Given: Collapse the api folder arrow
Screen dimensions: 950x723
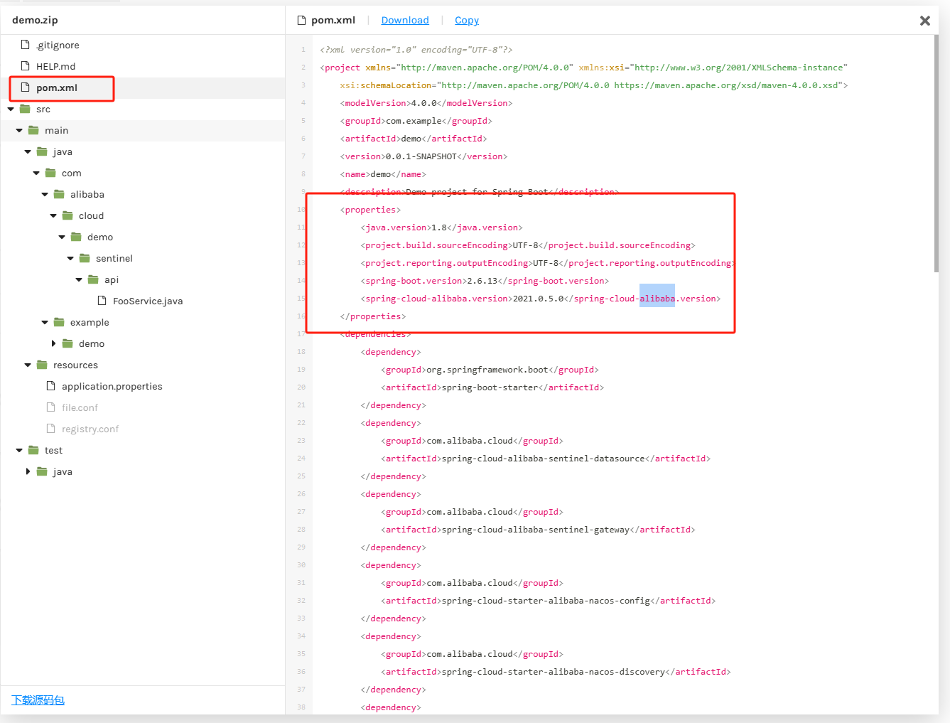Looking at the screenshot, I should pyautogui.click(x=79, y=279).
